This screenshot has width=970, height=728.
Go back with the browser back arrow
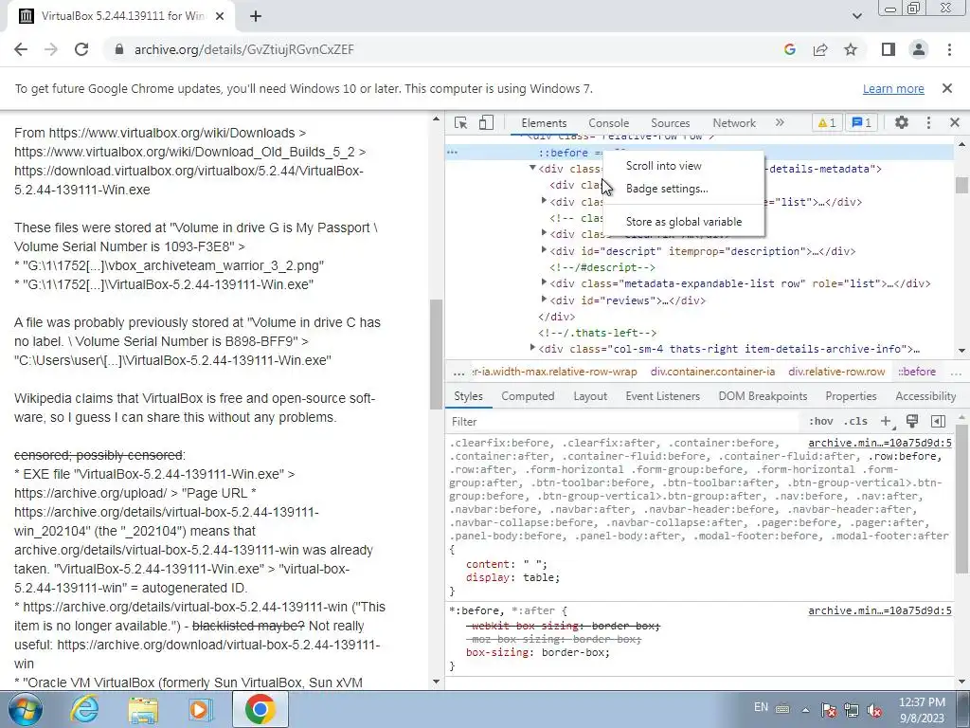(21, 49)
